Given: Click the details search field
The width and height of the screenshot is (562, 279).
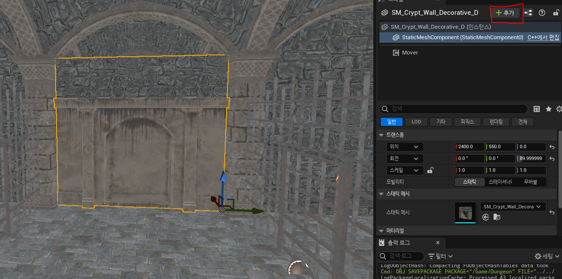Looking at the screenshot, I should pos(454,109).
